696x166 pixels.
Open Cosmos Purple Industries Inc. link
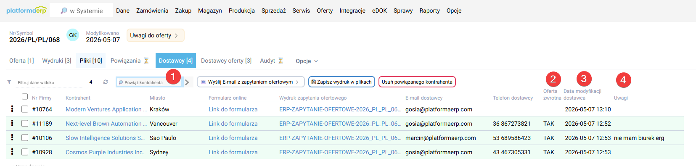pyautogui.click(x=105, y=152)
